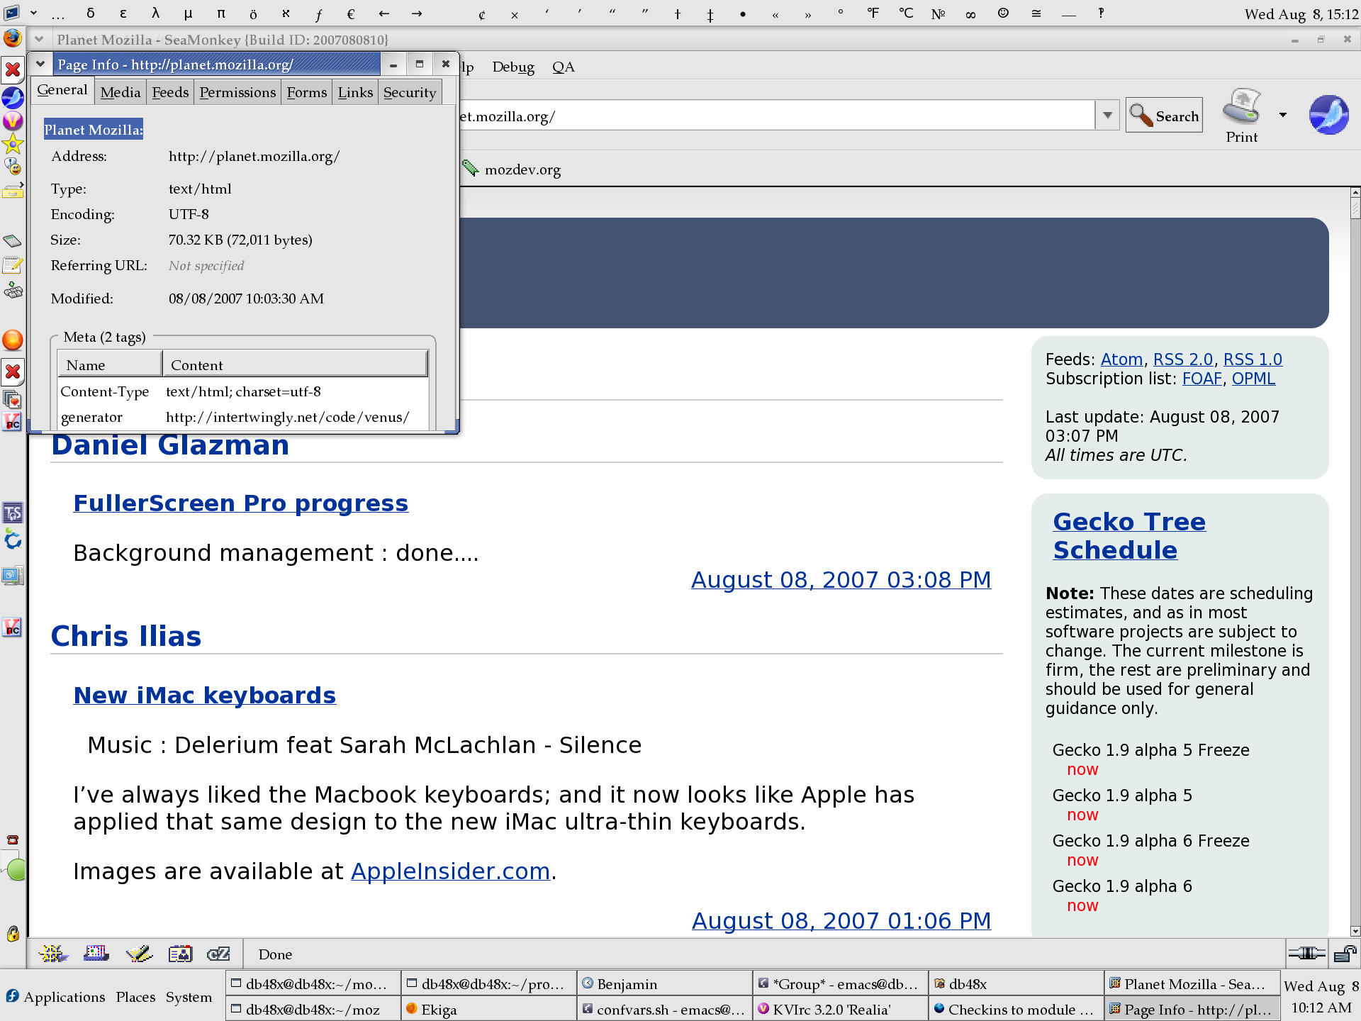Sort meta tags by Content column header
Screen dimensions: 1361x1021
pos(295,364)
